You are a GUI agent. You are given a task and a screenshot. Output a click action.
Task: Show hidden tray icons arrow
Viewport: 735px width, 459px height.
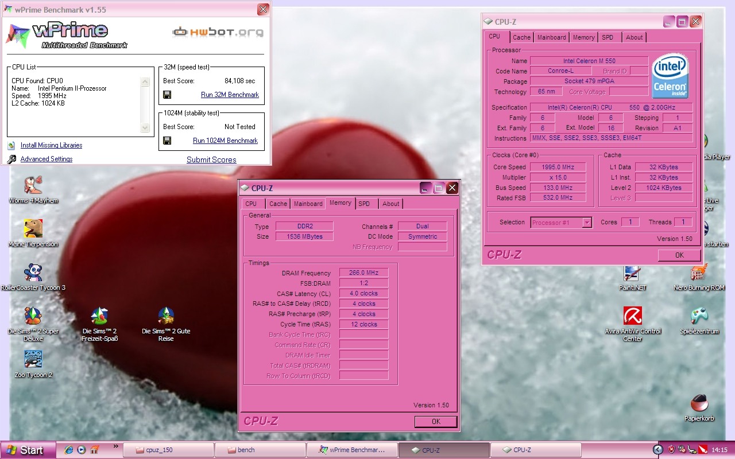click(x=659, y=450)
